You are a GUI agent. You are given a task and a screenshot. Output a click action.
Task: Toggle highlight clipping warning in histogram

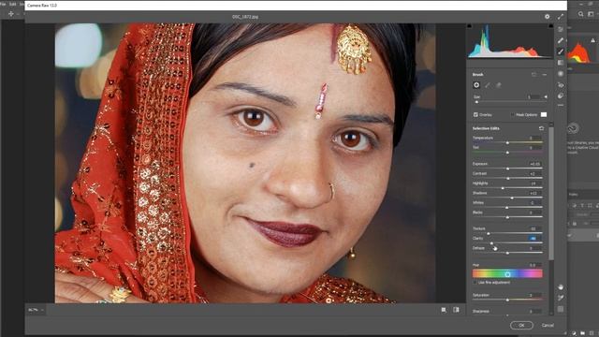[x=550, y=26]
